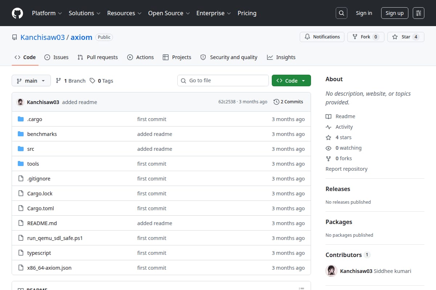This screenshot has height=290, width=436.
Task: Switch to the Actions tab
Action: point(141,57)
